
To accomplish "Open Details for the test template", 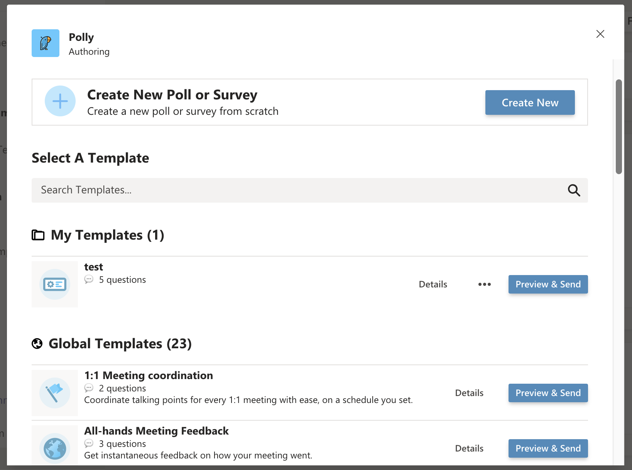I will pos(433,284).
